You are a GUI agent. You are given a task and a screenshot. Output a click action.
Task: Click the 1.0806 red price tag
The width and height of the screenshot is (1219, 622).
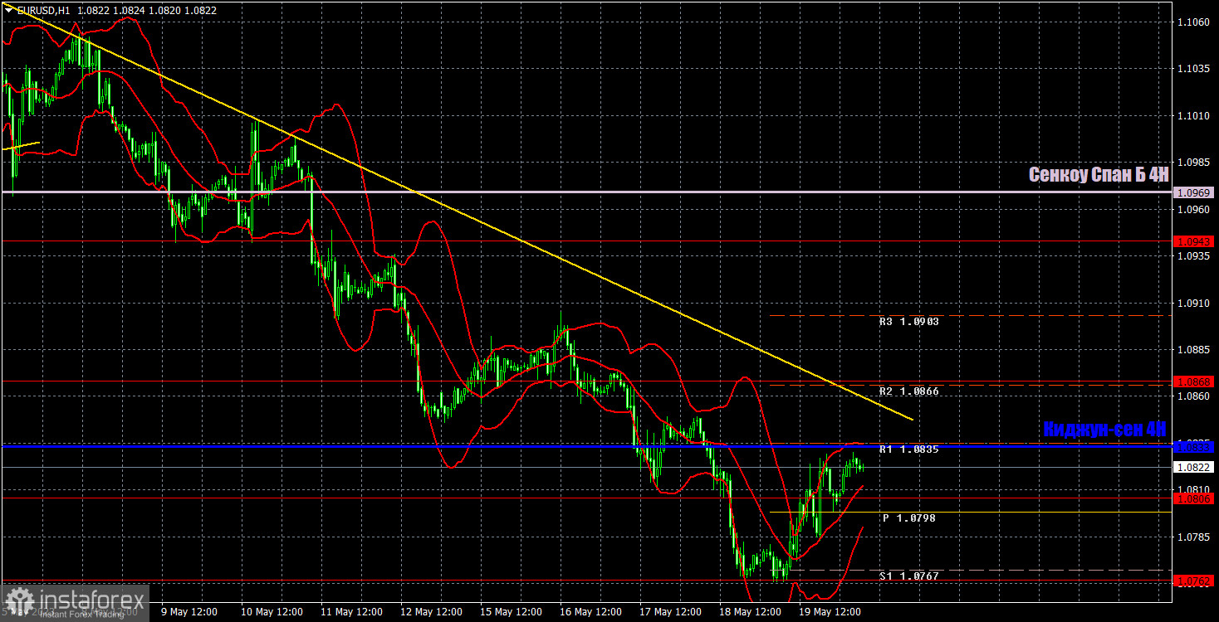tap(1195, 498)
